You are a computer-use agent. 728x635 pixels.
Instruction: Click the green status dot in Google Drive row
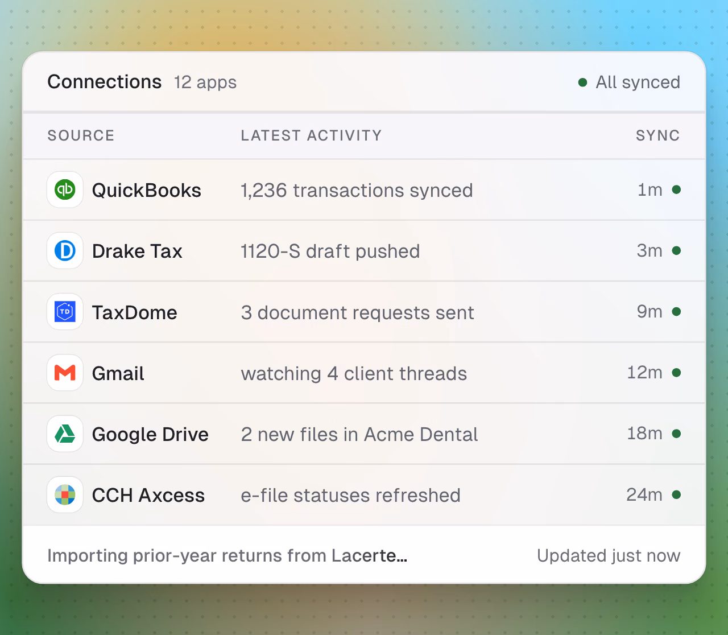[676, 434]
